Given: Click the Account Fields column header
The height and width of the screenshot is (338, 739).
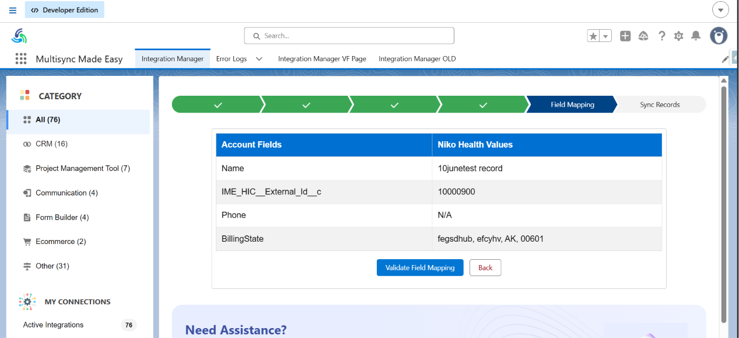Looking at the screenshot, I should (324, 145).
